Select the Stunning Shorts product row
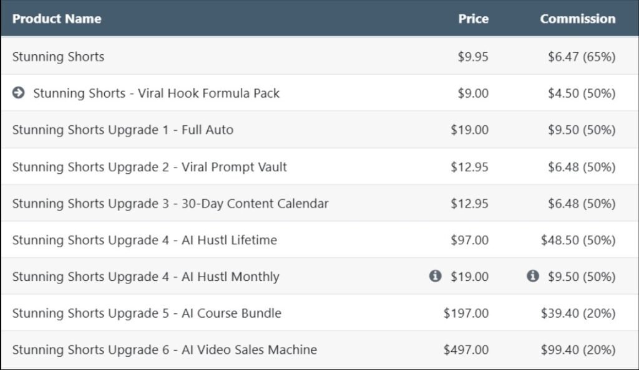 tap(58, 57)
